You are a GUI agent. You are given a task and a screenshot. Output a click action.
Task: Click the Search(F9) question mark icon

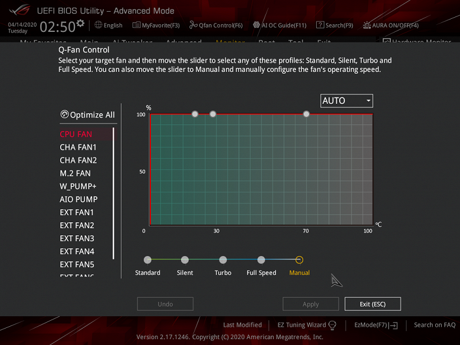click(x=320, y=25)
